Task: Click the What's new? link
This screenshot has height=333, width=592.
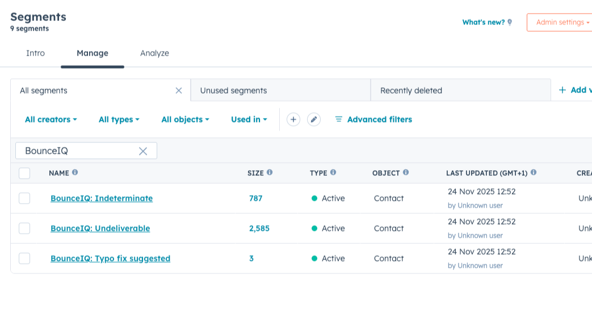Action: [x=483, y=22]
